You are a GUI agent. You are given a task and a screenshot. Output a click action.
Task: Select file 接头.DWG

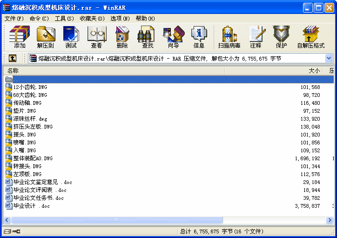point(25,135)
